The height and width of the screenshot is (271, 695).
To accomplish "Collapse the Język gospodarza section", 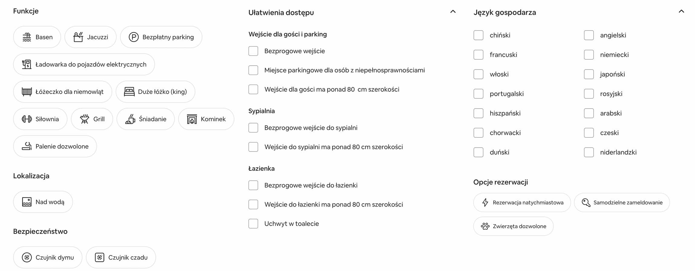I will point(681,11).
